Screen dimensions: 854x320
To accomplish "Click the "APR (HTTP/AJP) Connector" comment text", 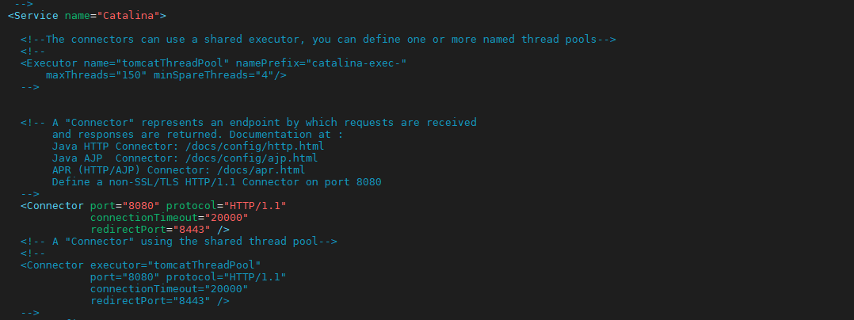I will coord(128,170).
